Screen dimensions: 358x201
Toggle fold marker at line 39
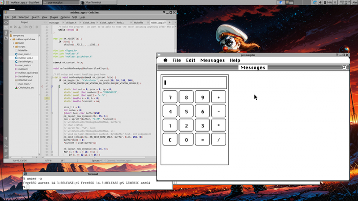[52, 78]
